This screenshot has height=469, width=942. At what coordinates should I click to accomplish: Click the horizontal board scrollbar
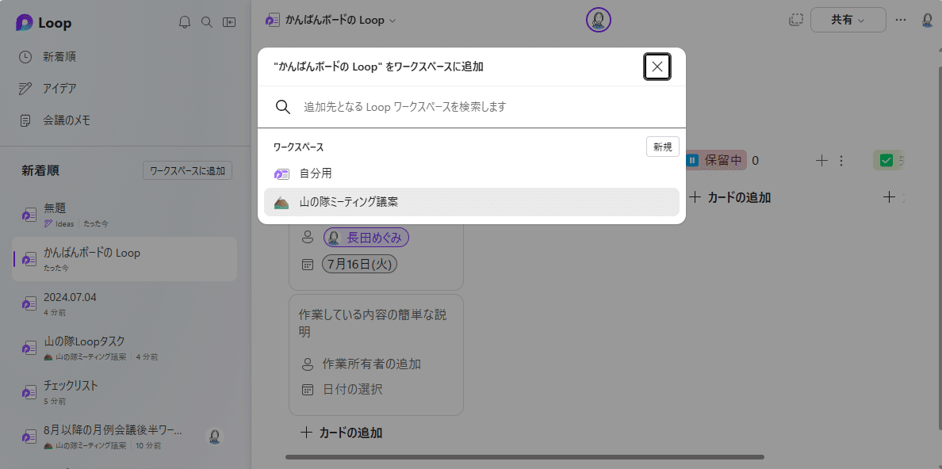coord(524,457)
